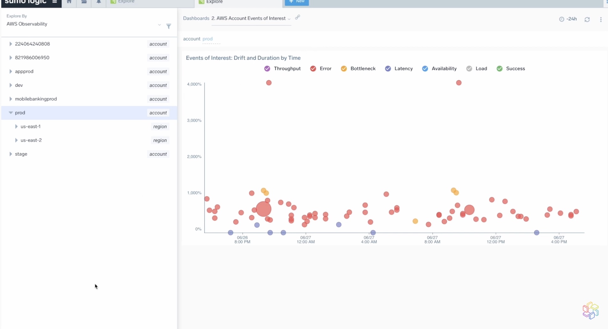Open the dashboard three-dot options menu

[x=601, y=19]
